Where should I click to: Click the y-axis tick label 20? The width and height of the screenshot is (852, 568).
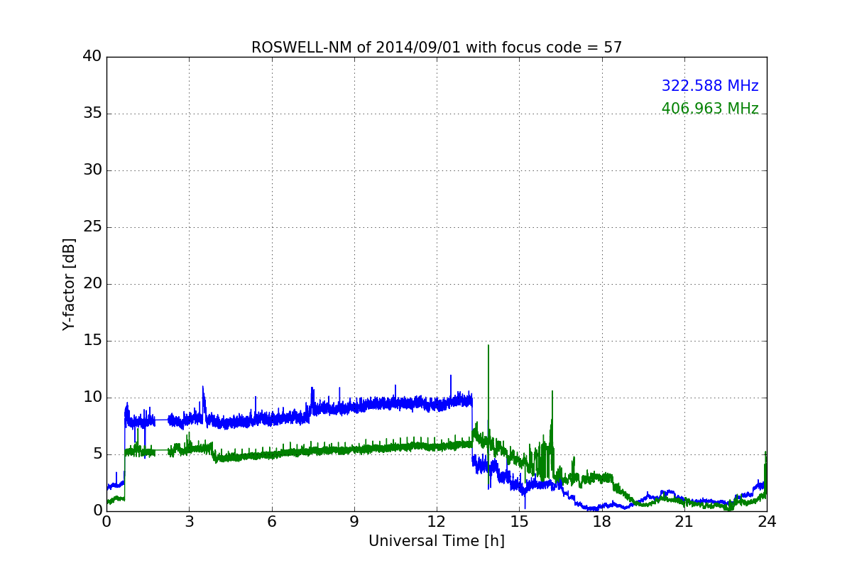coord(92,284)
